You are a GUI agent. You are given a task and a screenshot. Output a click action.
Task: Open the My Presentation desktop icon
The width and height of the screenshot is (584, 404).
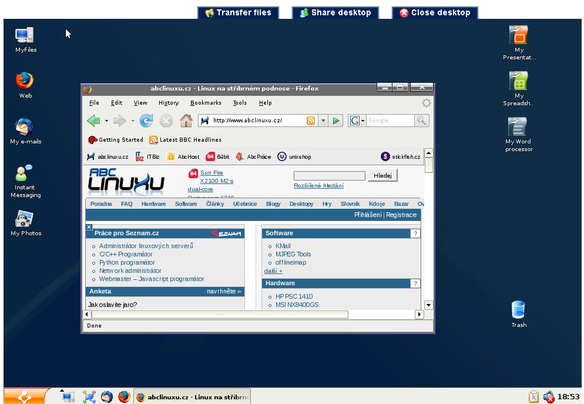(519, 43)
